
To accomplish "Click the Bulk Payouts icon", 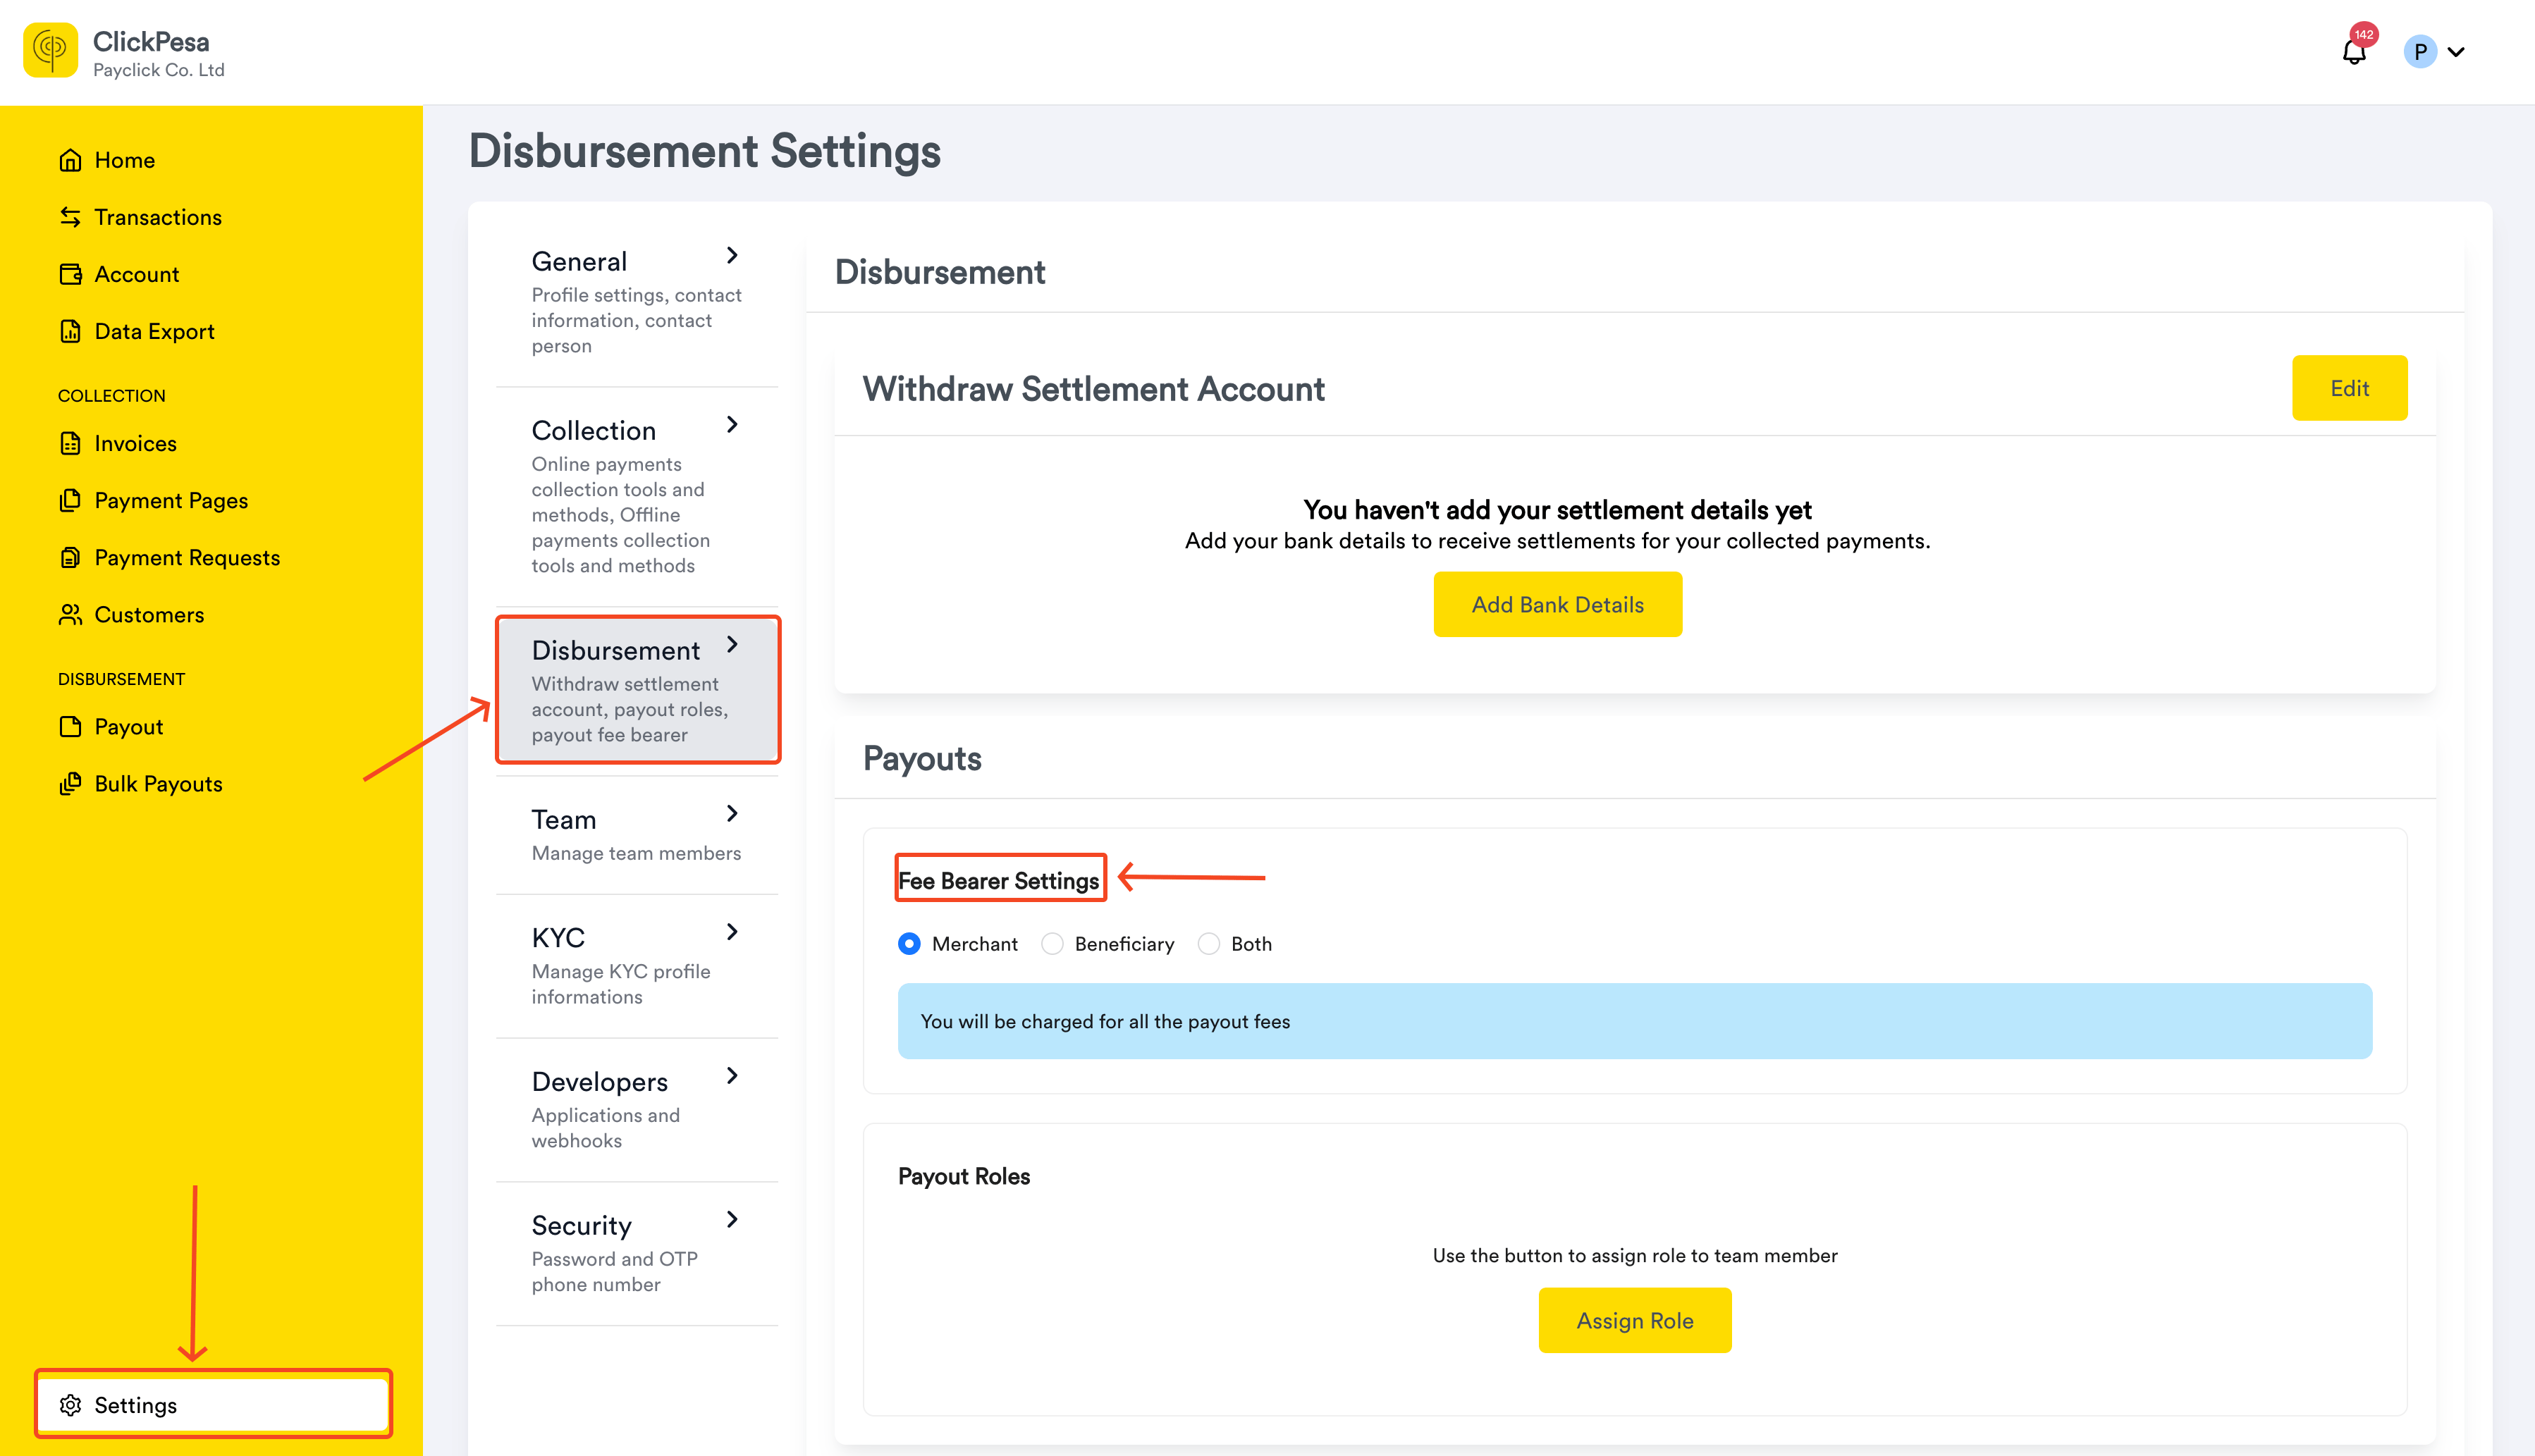I will point(70,783).
